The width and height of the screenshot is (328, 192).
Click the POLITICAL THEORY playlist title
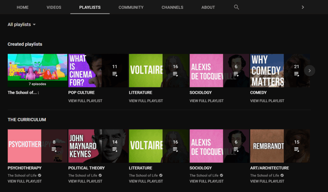point(86,168)
